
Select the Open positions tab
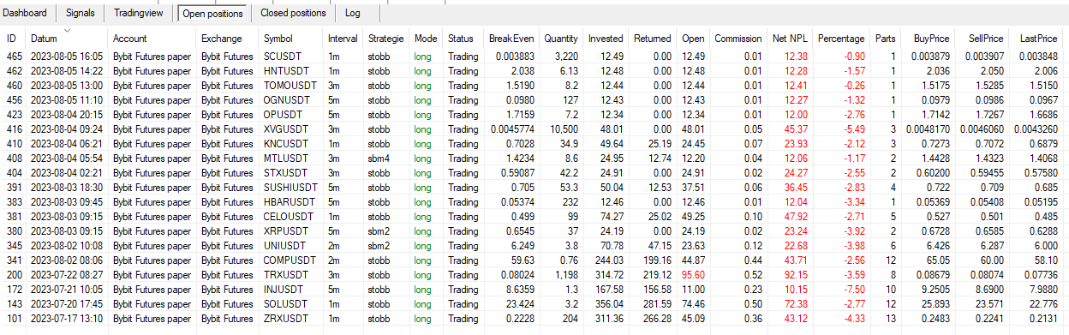click(212, 13)
